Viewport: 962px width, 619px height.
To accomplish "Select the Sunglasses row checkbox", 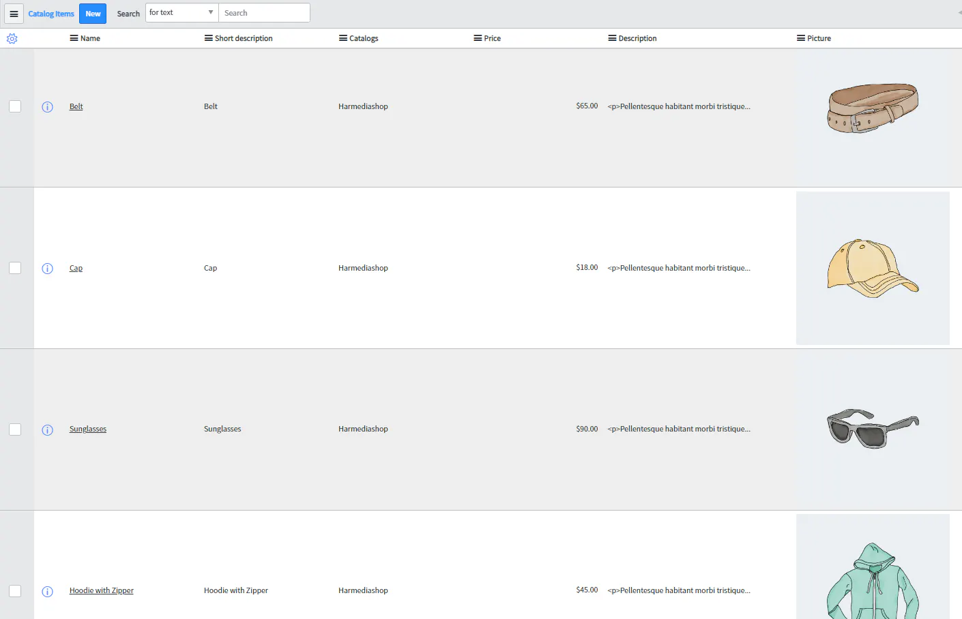I will pos(15,429).
